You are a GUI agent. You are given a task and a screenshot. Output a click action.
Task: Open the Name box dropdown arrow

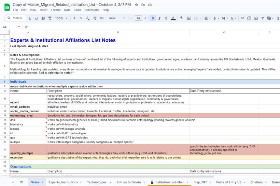pyautogui.click(x=19, y=27)
